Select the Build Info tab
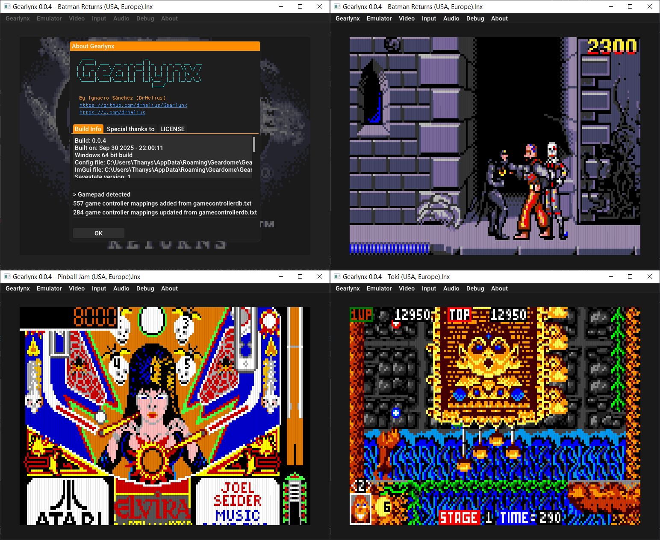The width and height of the screenshot is (660, 540). point(88,129)
